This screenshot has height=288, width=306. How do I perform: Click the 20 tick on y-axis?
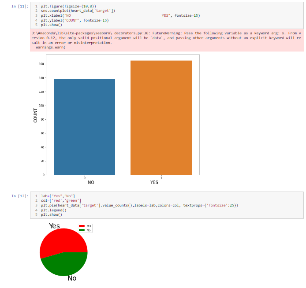coord(42,161)
